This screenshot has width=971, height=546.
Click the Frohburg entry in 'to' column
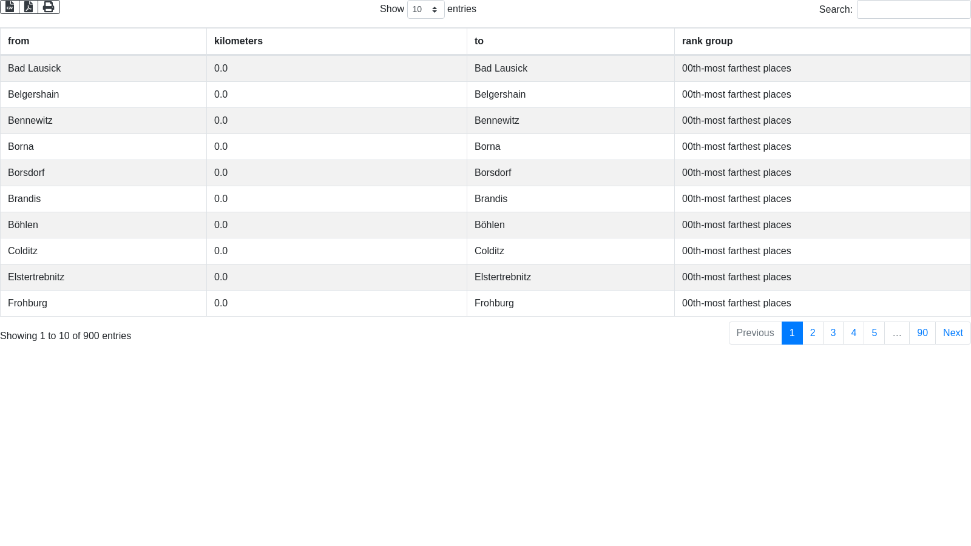point(494,303)
